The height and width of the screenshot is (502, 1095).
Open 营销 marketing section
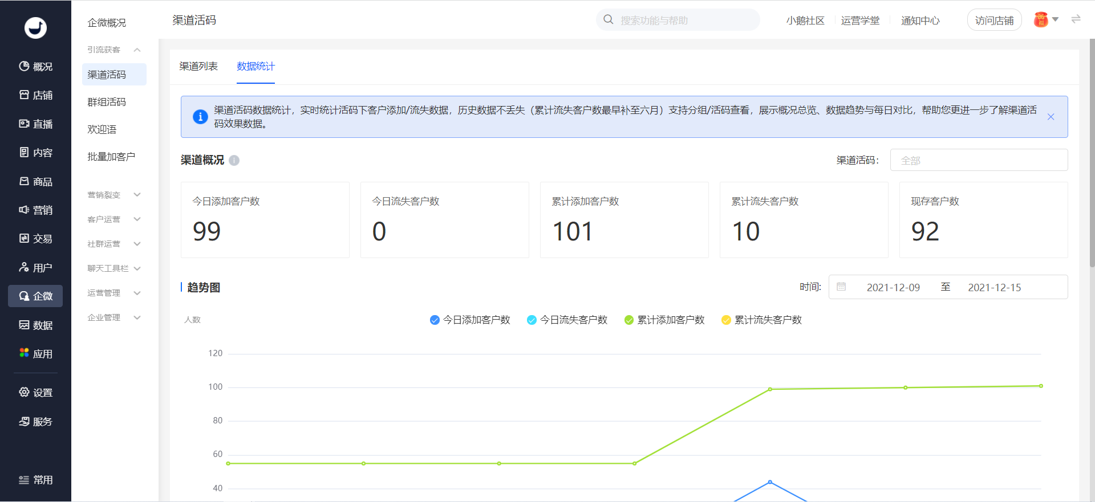point(35,210)
